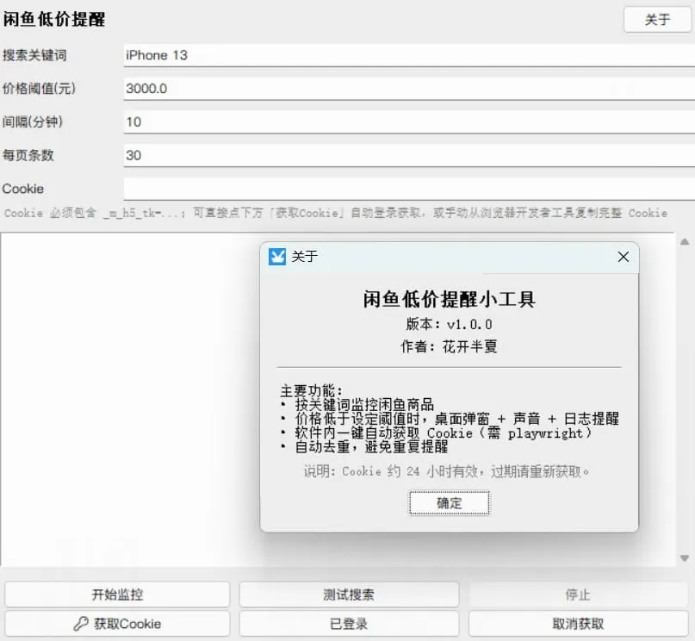Click the 关于 title text in dialog

305,257
